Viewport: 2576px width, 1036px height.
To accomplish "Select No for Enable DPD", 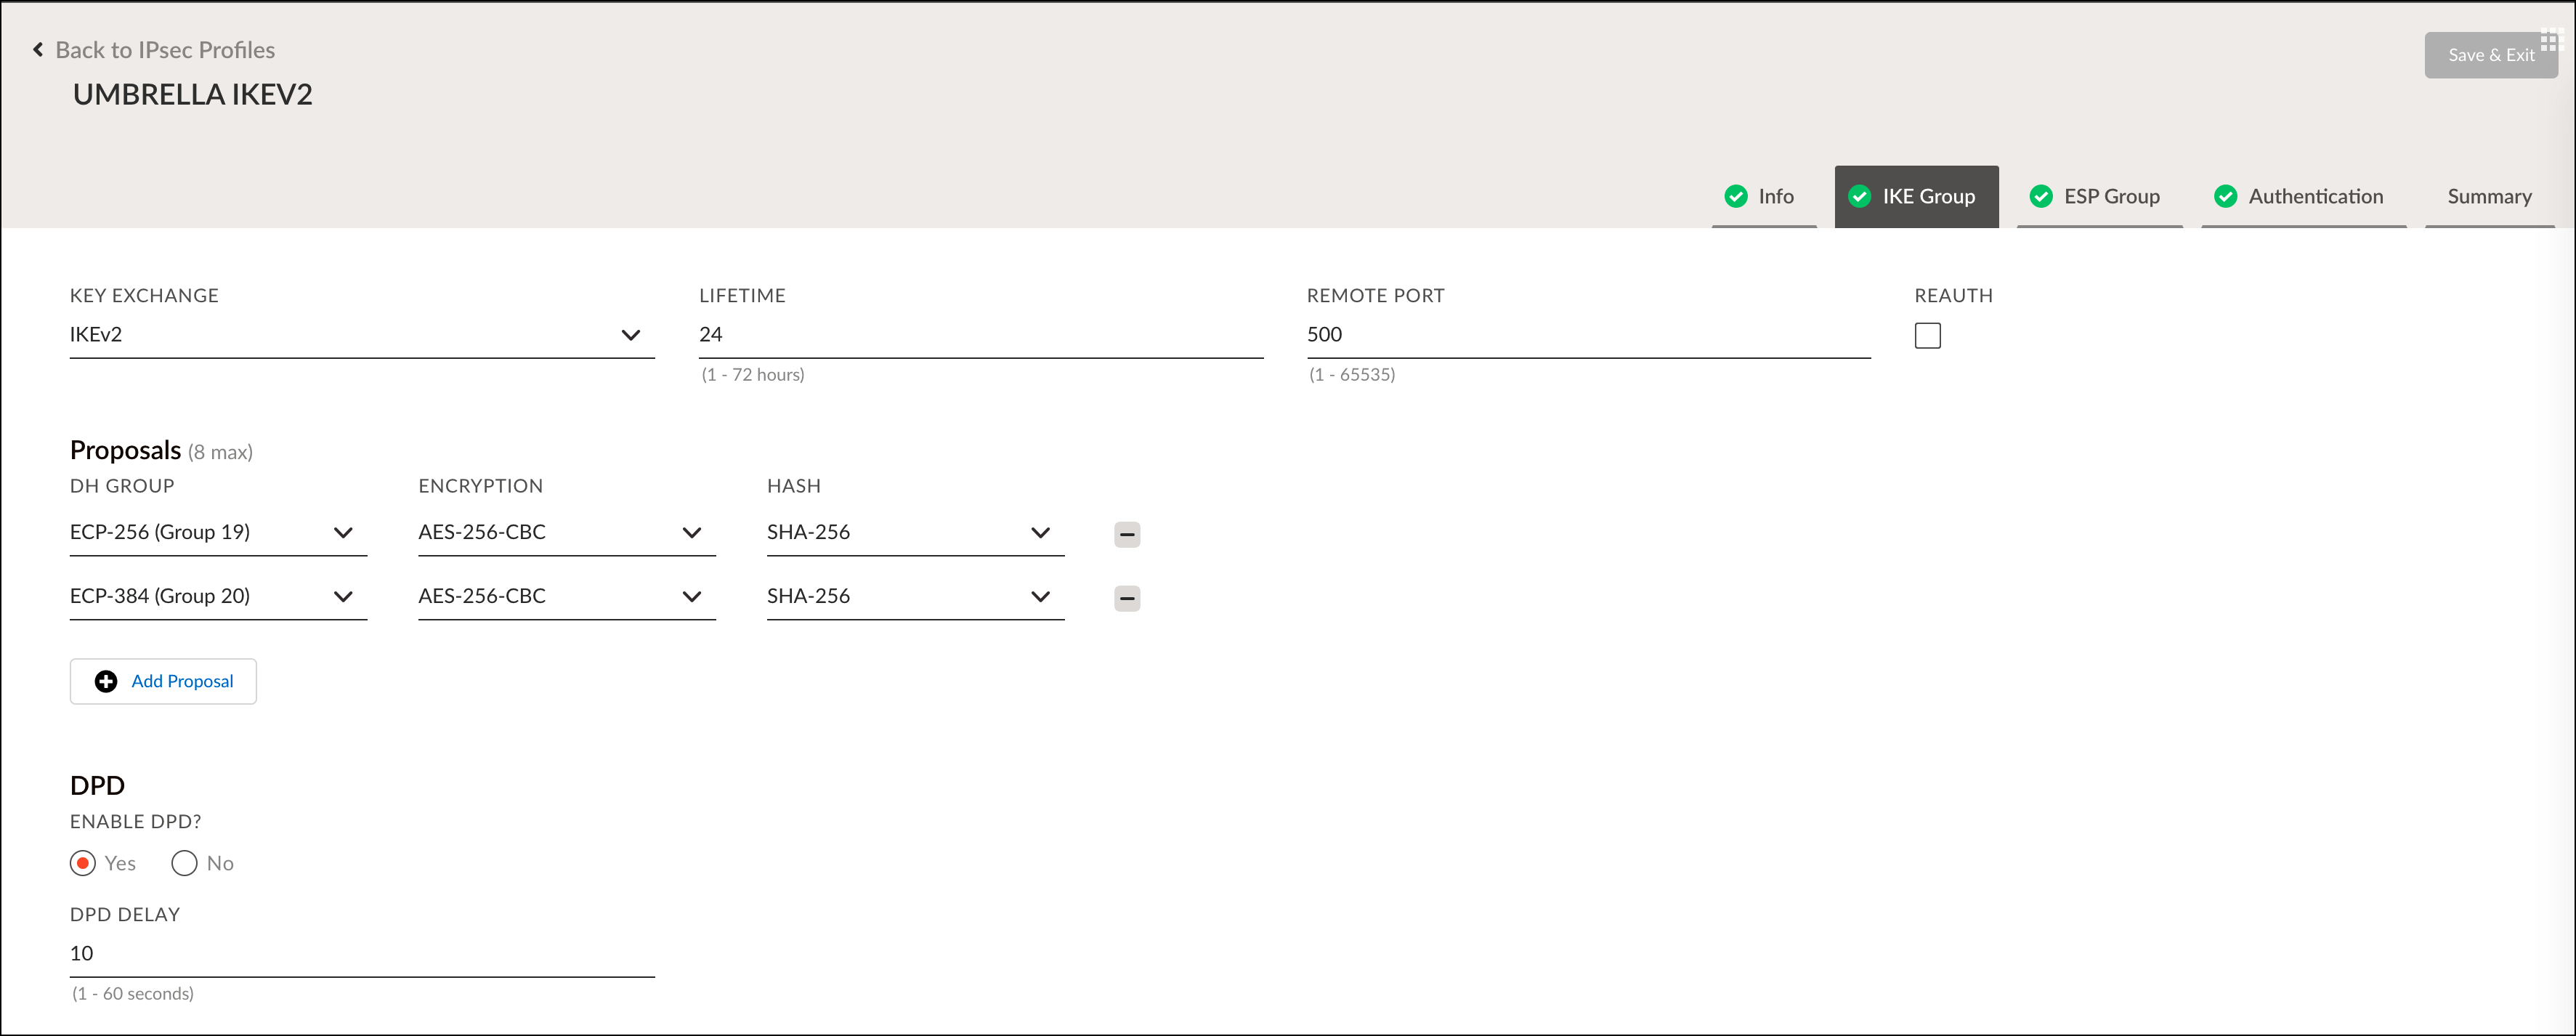I will (x=184, y=863).
